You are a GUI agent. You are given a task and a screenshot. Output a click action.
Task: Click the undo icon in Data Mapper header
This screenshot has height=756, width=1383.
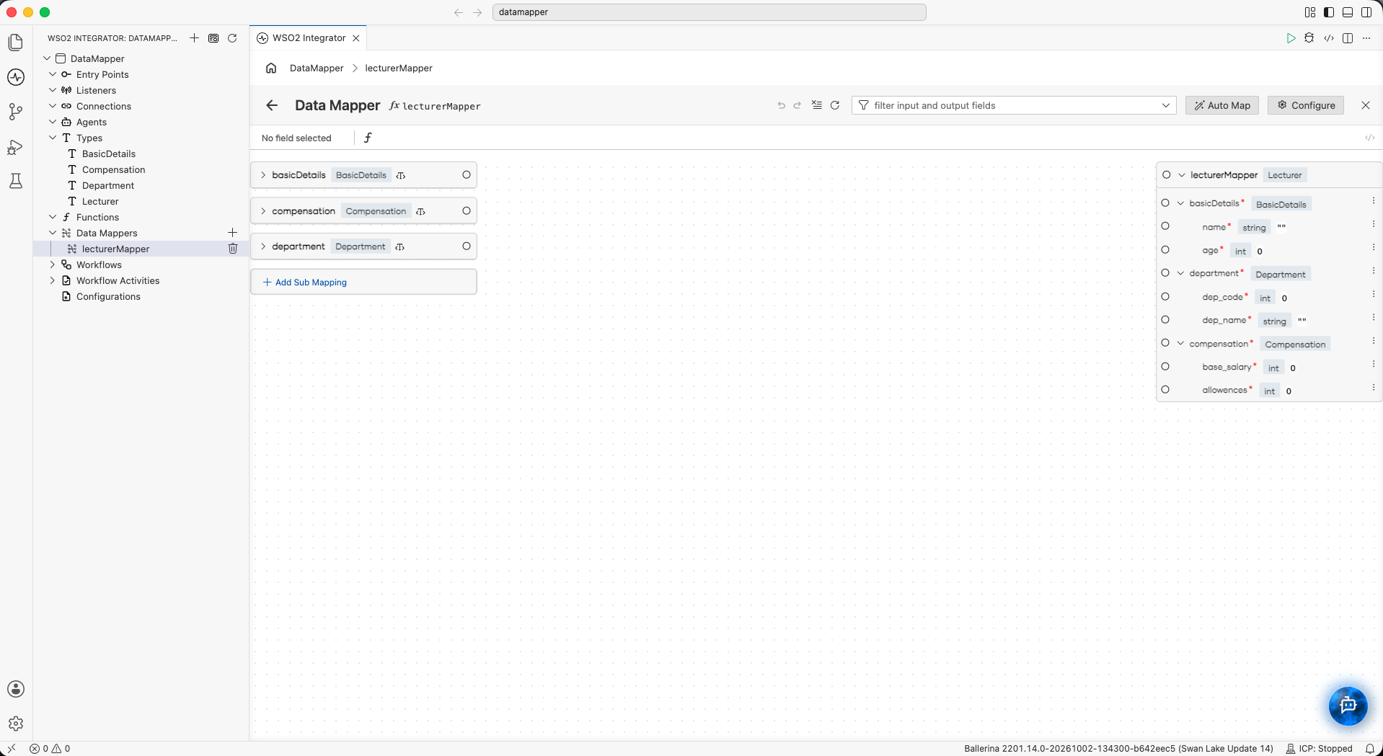(781, 105)
